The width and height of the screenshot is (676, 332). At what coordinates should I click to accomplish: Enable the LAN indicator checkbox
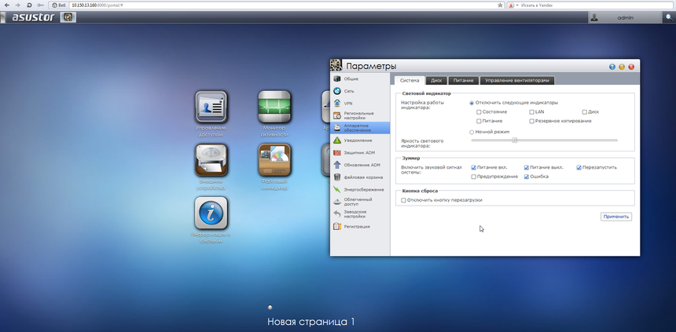(531, 111)
